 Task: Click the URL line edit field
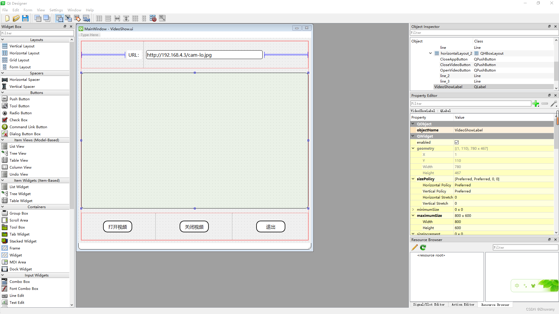[x=204, y=55]
